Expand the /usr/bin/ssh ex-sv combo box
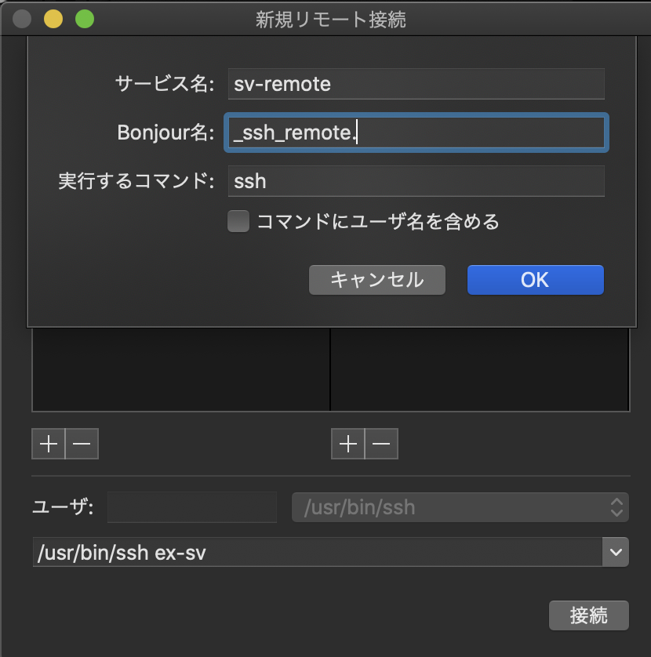 tap(619, 551)
